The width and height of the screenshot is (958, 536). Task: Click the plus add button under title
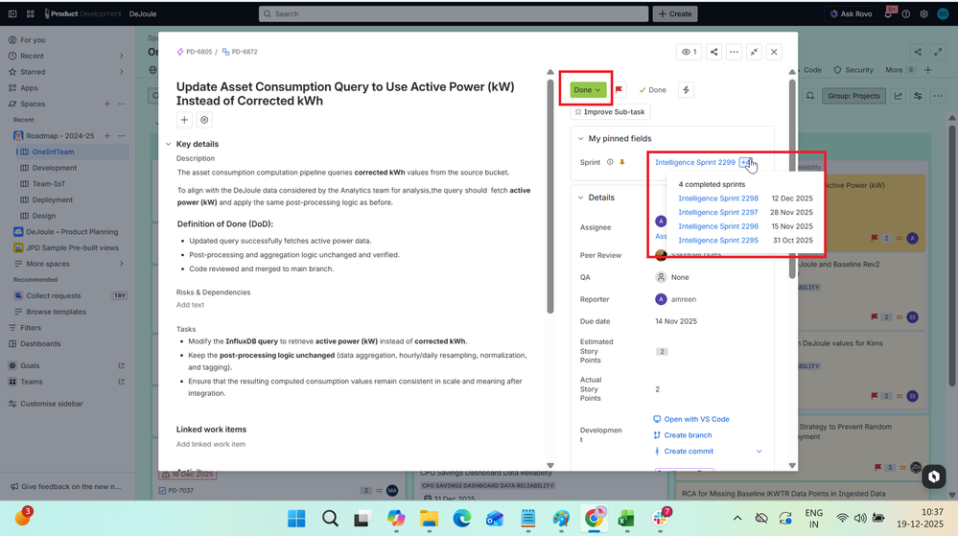184,120
